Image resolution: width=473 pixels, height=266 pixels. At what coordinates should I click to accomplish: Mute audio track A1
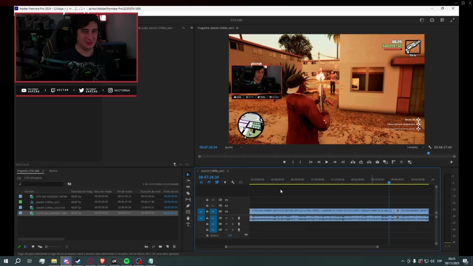227,218
